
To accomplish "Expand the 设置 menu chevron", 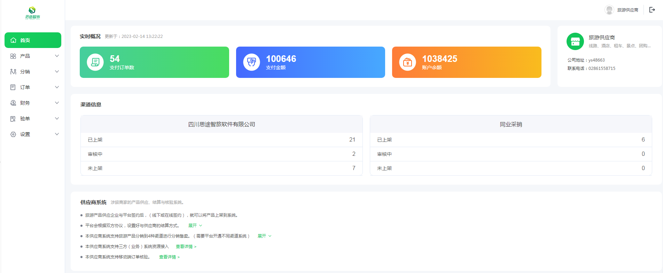I will tap(57, 134).
